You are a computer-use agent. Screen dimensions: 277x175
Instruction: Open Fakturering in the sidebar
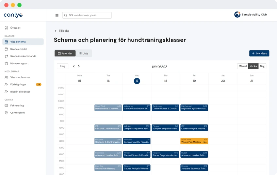click(23, 105)
